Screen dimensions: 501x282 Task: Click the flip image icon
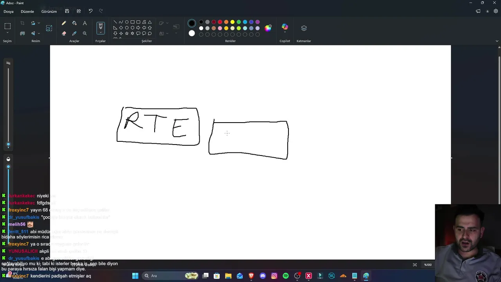[33, 33]
